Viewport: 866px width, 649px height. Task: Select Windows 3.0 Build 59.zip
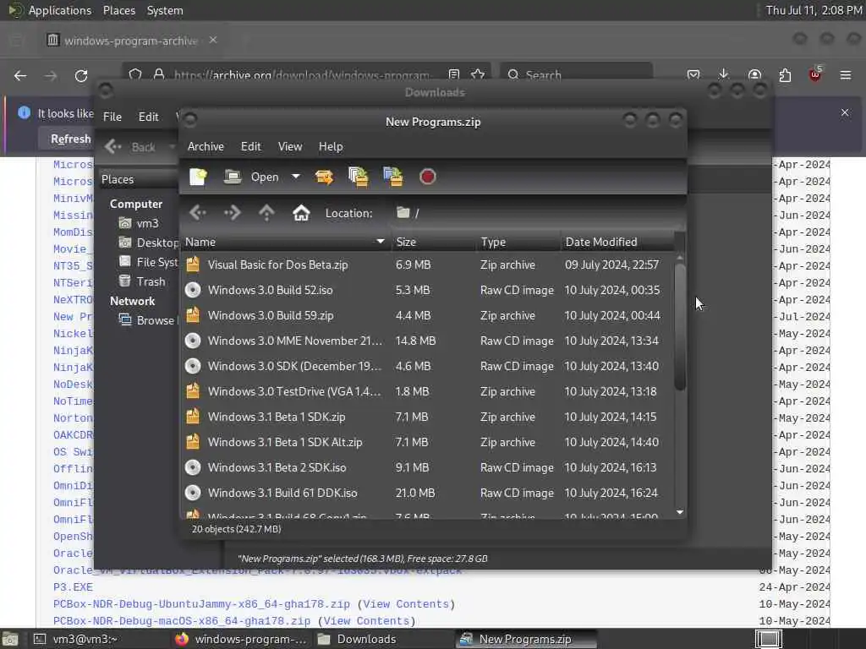click(427, 316)
